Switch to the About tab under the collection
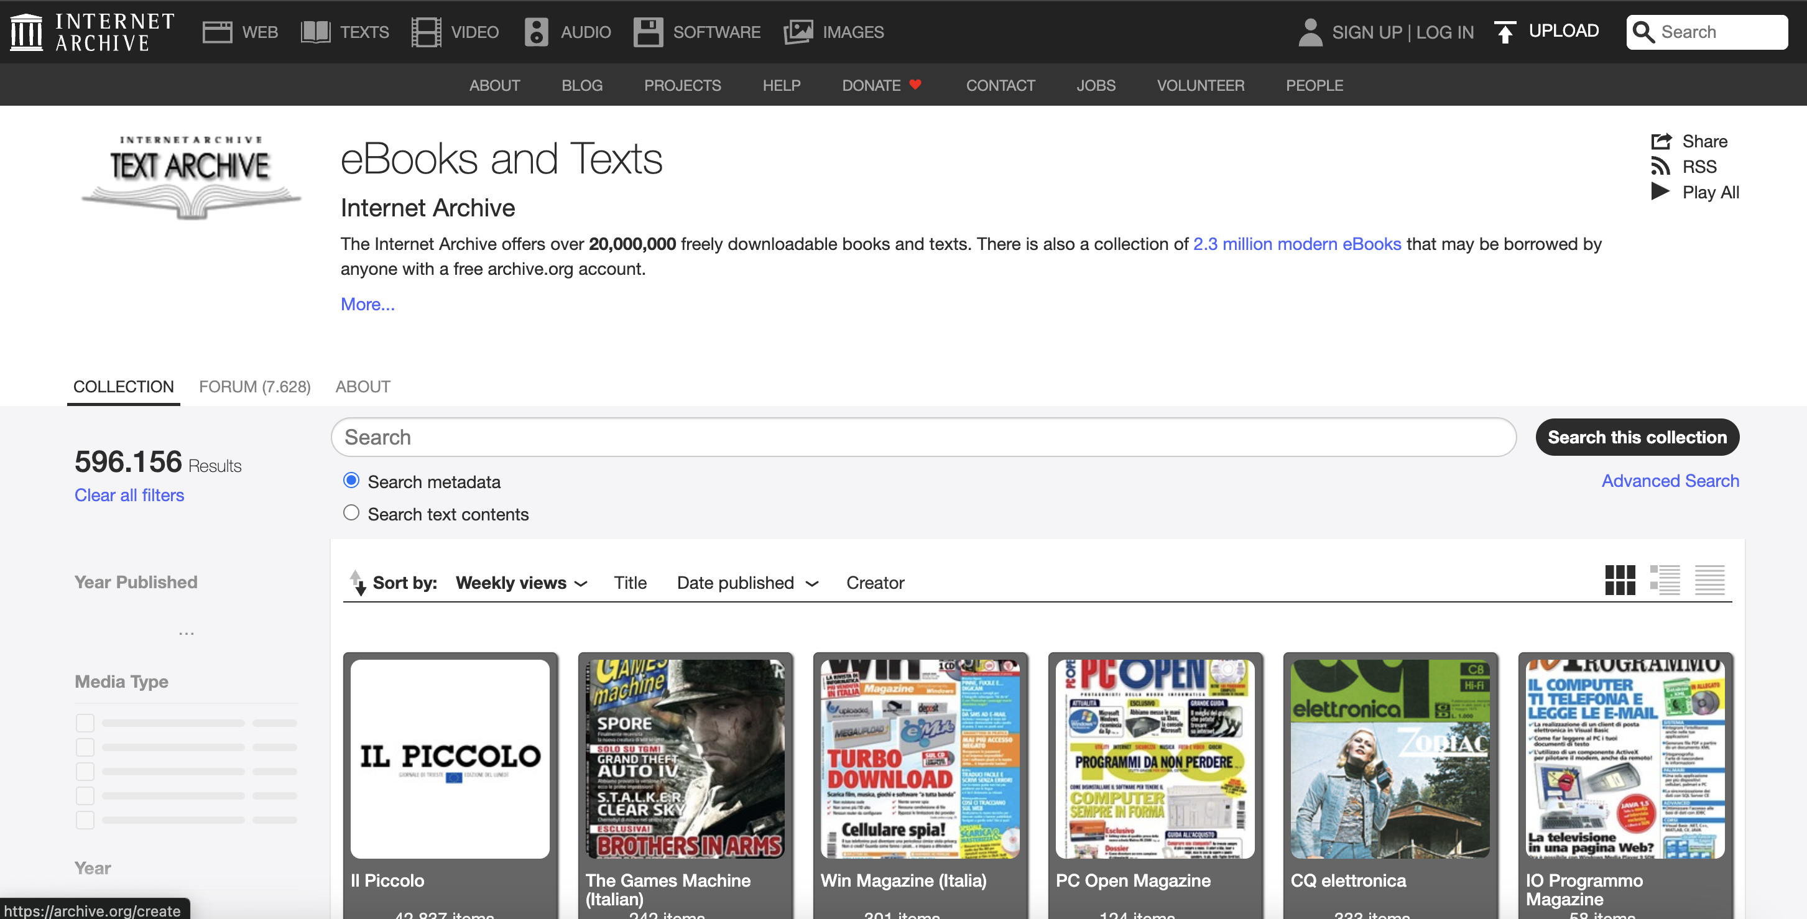Screen dimensions: 1807x919 [363, 387]
